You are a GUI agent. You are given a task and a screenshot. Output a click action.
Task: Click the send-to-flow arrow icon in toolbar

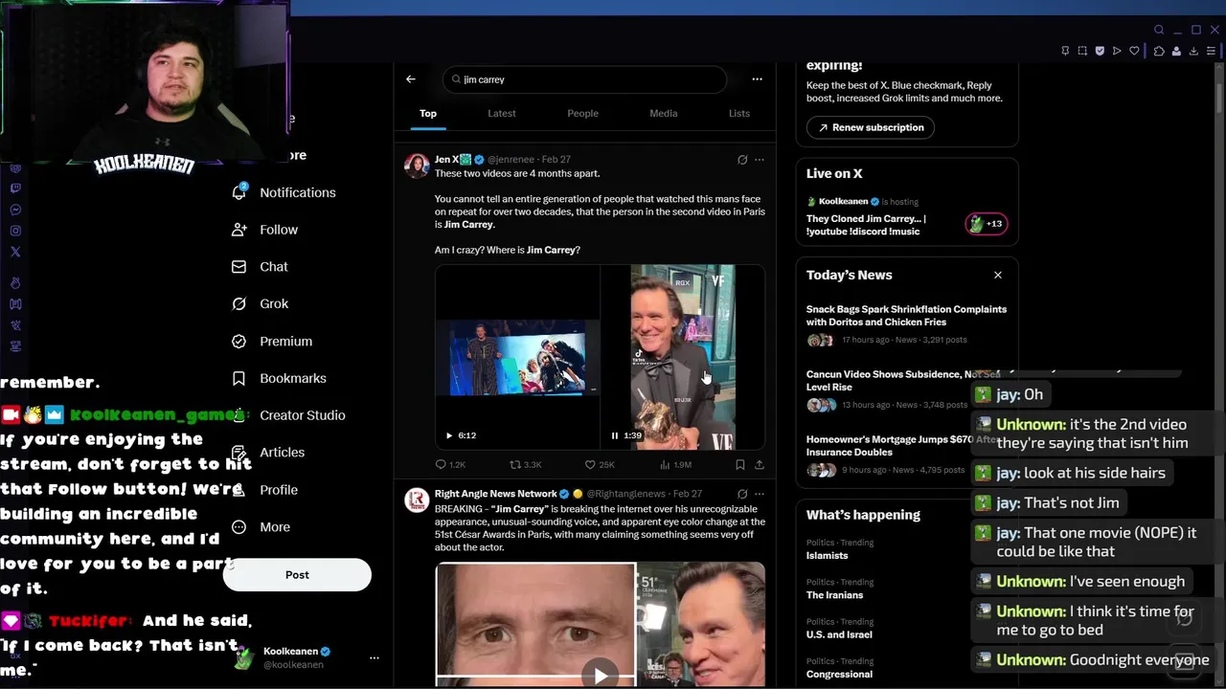pyautogui.click(x=1117, y=51)
